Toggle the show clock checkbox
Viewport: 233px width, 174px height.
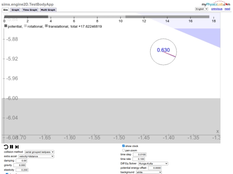[123, 146]
